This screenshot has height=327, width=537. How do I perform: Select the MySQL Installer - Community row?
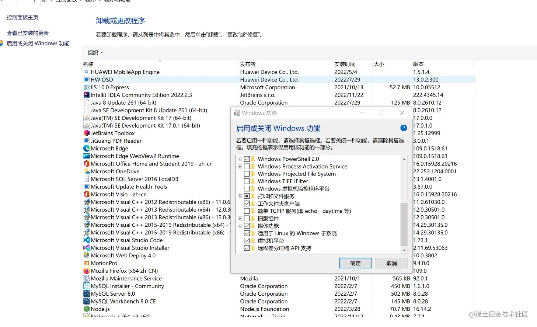click(278, 286)
